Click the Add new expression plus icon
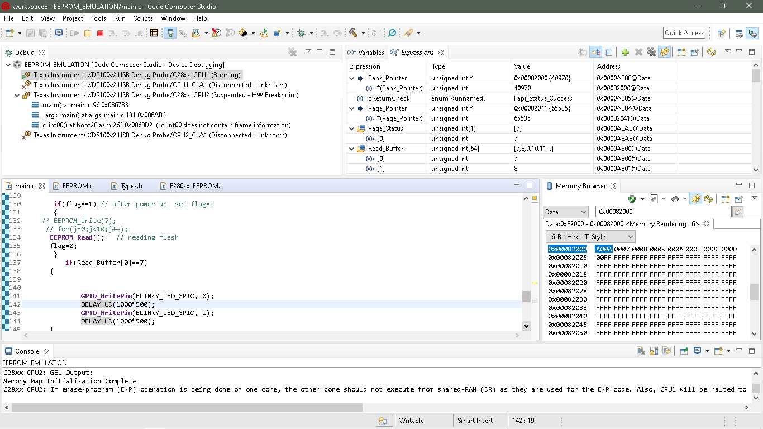The width and height of the screenshot is (763, 429). click(626, 52)
